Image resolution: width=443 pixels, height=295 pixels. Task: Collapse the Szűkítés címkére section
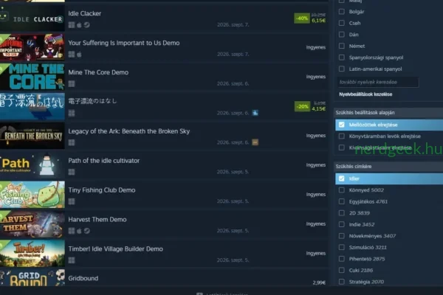pos(388,166)
